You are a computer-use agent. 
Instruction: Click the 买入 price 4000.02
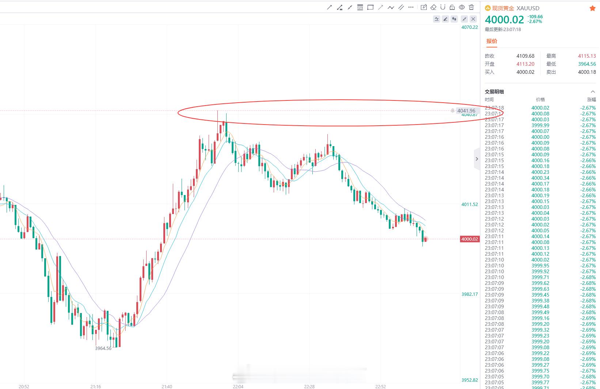tap(525, 72)
